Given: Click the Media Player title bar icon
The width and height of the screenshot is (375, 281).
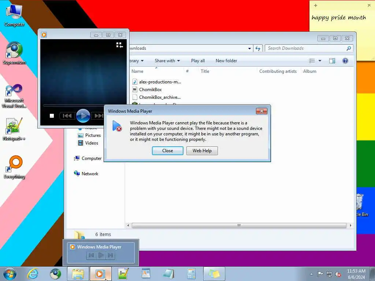Looking at the screenshot, I should pyautogui.click(x=44, y=35).
